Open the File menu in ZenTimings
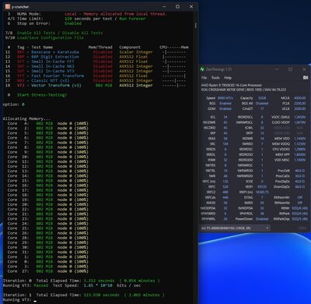The image size is (311, 304). click(204, 78)
